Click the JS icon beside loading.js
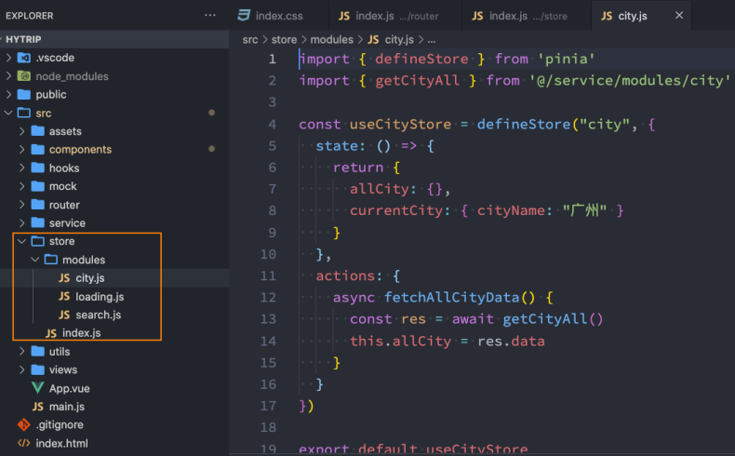Viewport: 735px width, 456px height. point(64,296)
